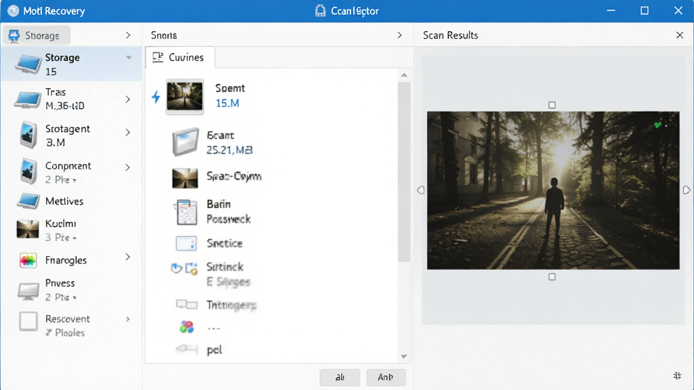
Task: Expand the Srotagent entry chevron
Action: click(128, 133)
